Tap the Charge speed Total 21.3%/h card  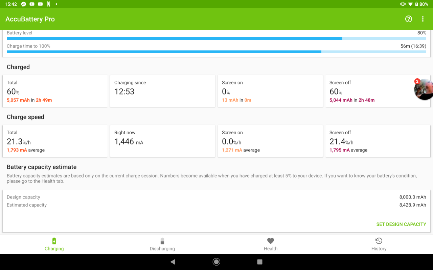coord(55,141)
